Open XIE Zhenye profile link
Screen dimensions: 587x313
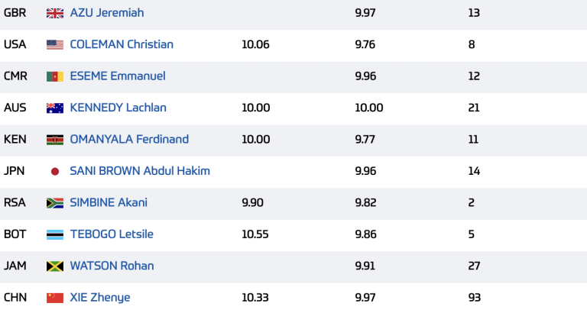tap(100, 298)
